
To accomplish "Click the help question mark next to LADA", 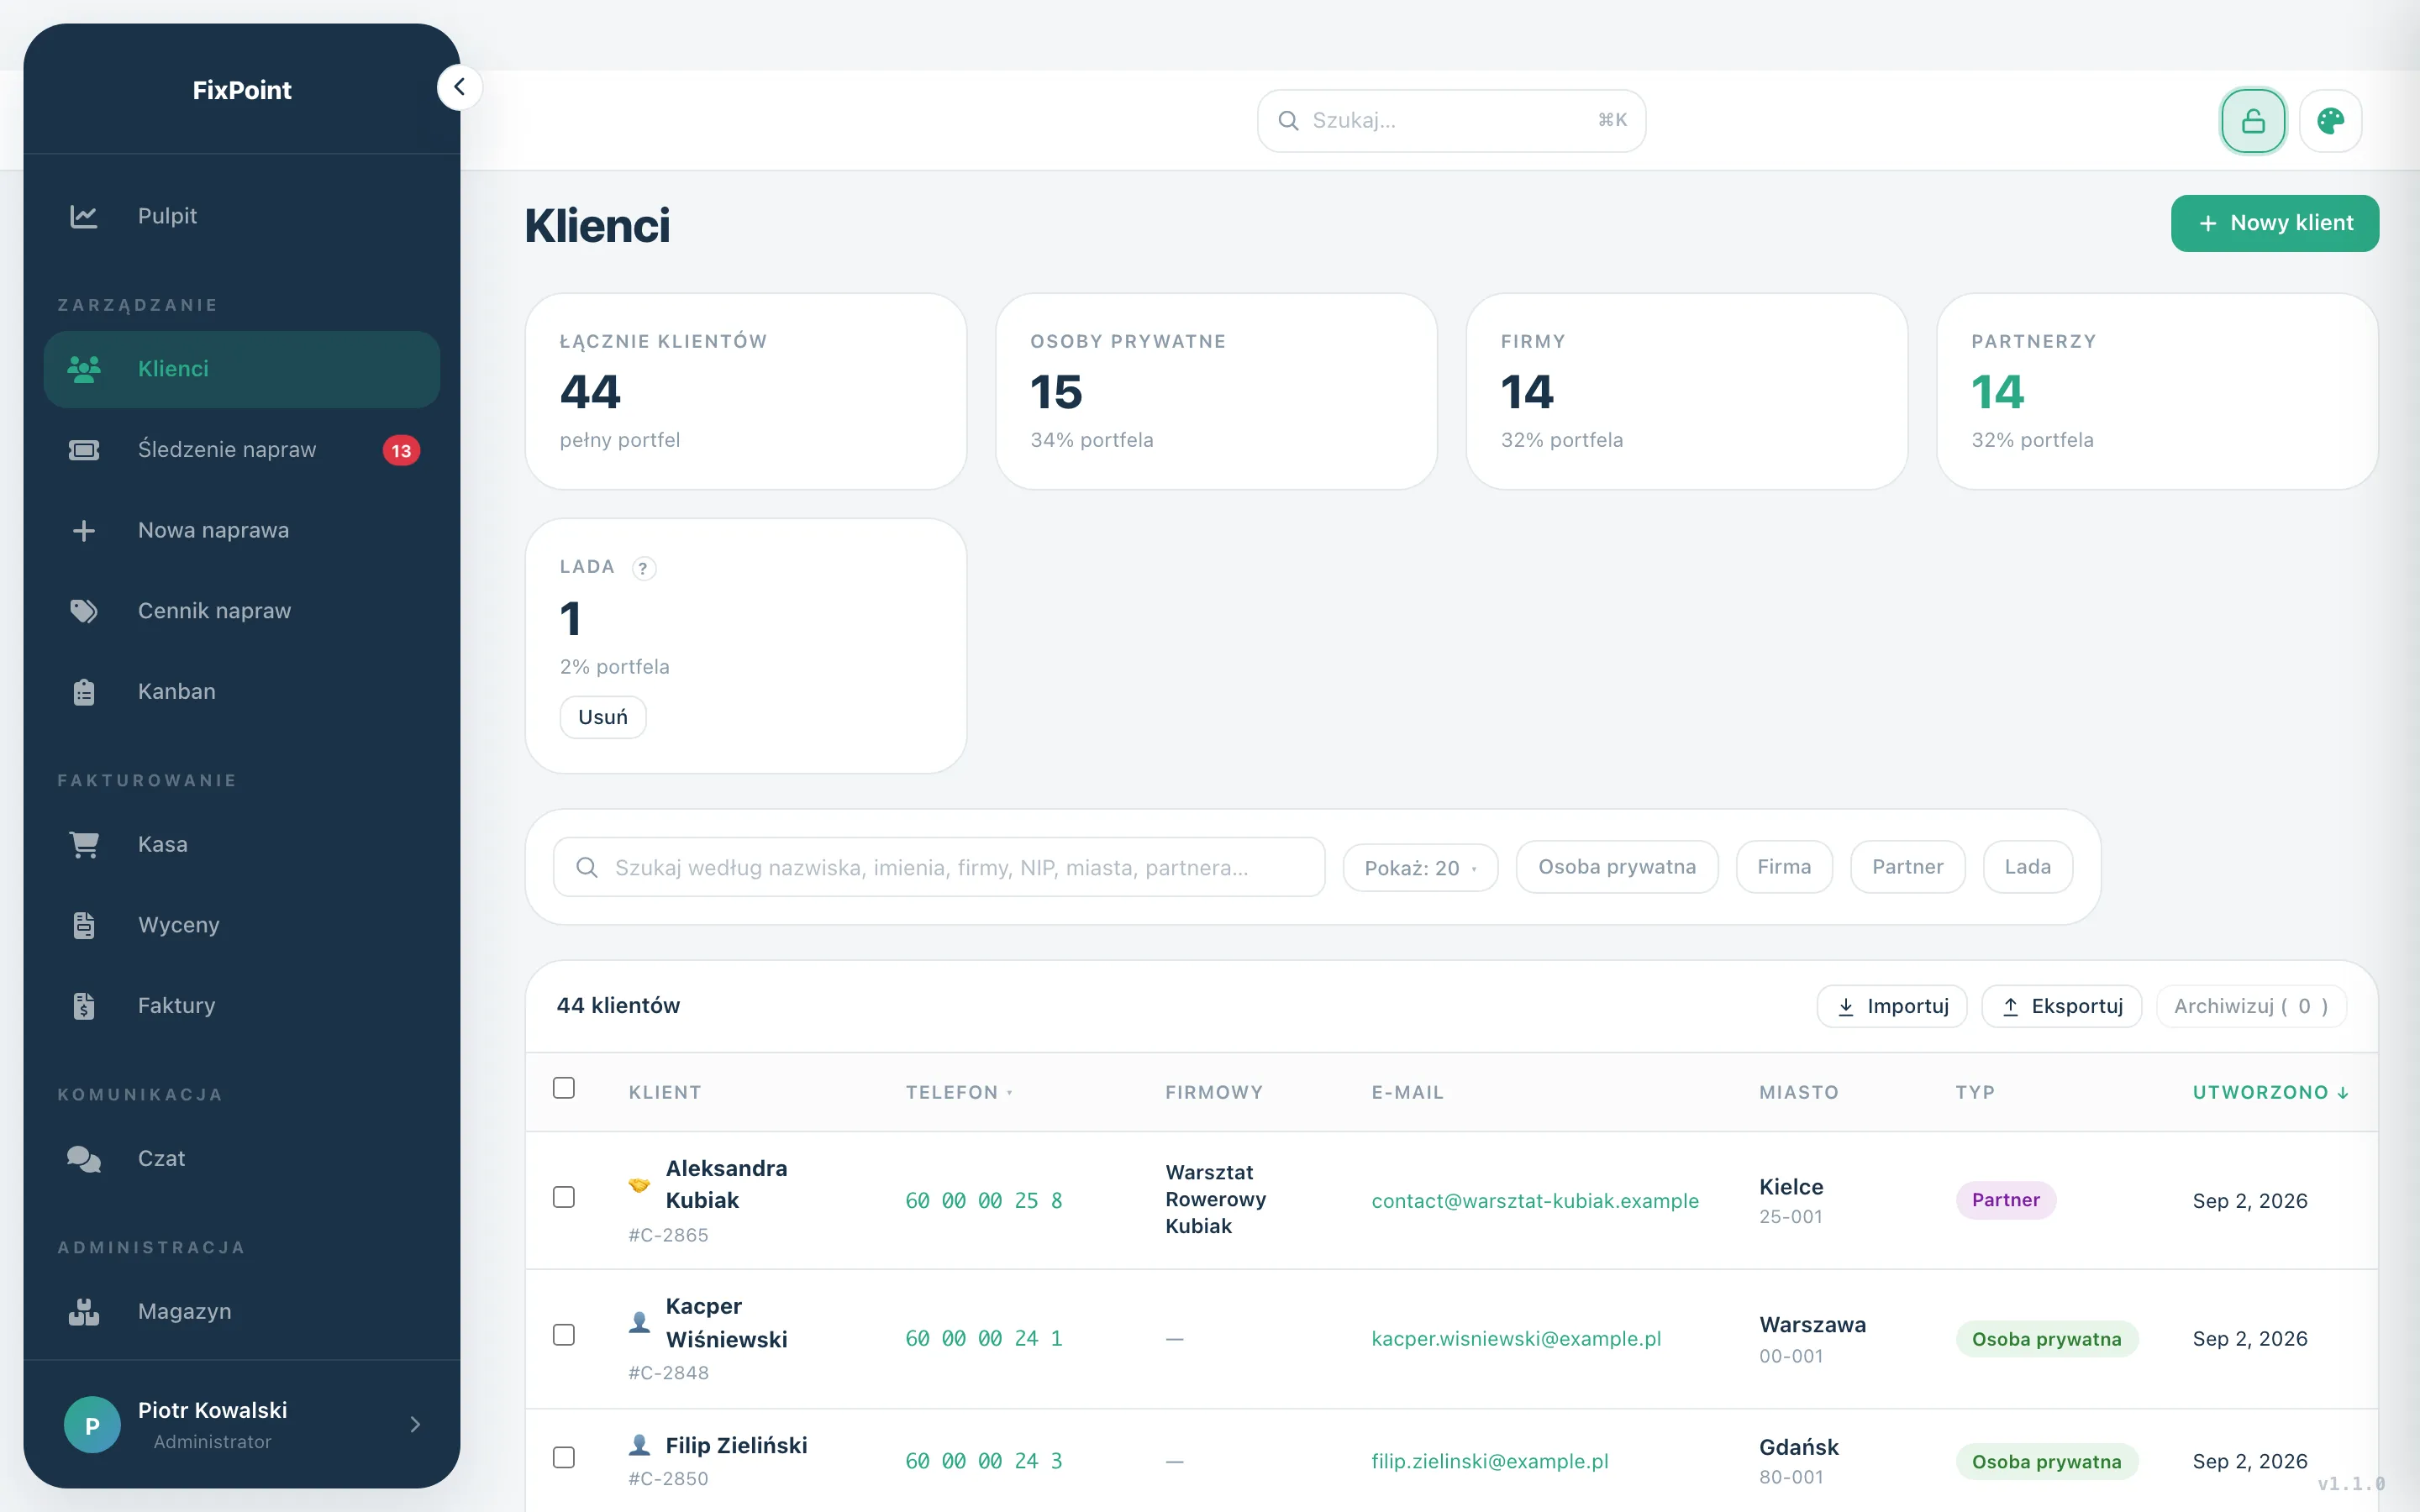I will pyautogui.click(x=643, y=568).
